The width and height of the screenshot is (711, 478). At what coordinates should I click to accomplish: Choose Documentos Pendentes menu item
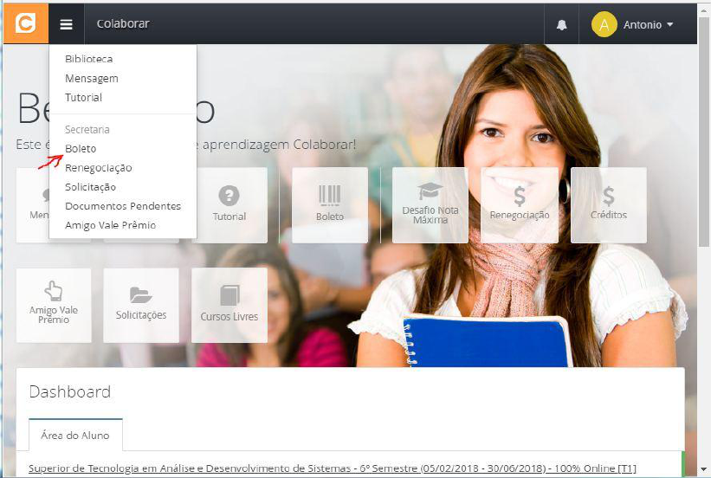pos(122,206)
